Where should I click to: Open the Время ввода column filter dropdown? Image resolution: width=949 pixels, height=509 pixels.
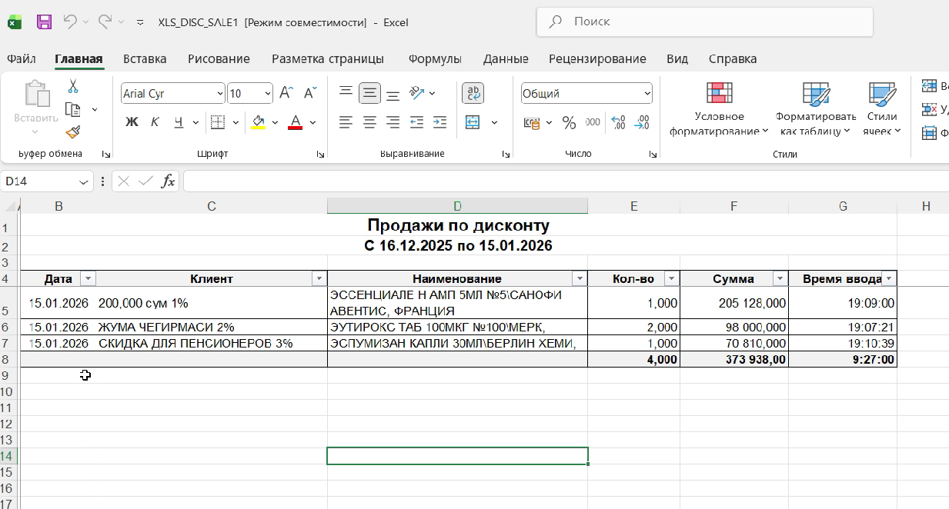[889, 278]
